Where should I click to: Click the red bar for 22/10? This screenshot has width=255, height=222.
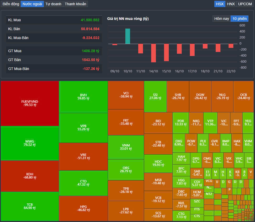[x=231, y=46]
